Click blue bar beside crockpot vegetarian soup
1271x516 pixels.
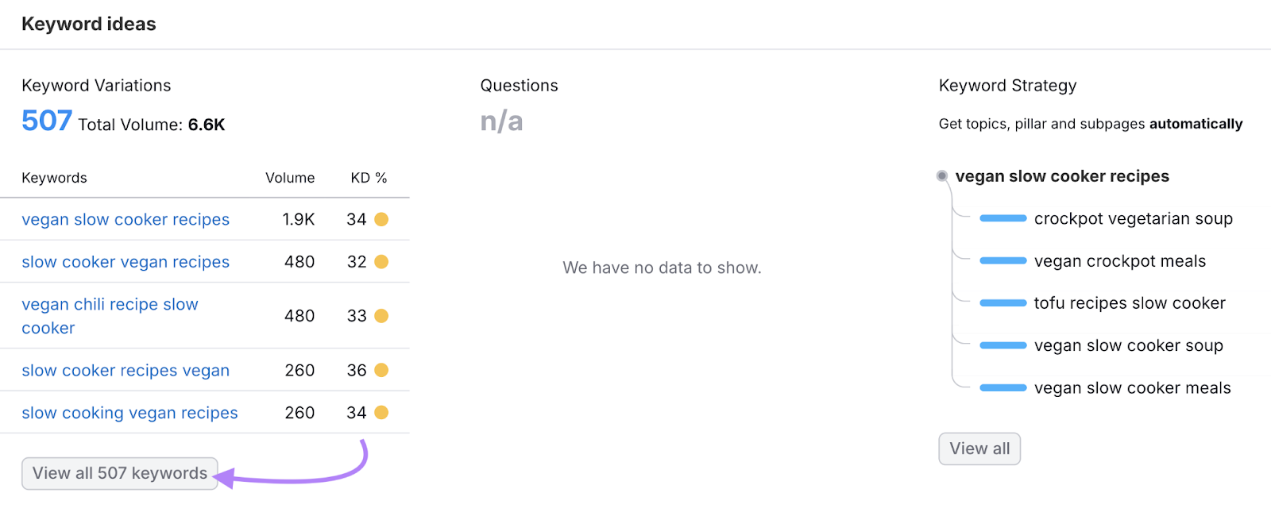pos(1003,219)
